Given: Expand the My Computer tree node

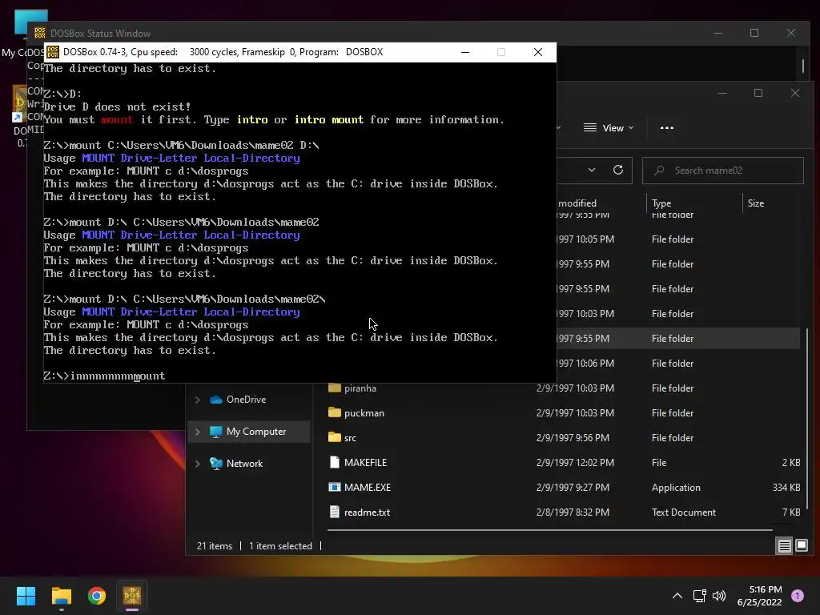Looking at the screenshot, I should pos(198,432).
